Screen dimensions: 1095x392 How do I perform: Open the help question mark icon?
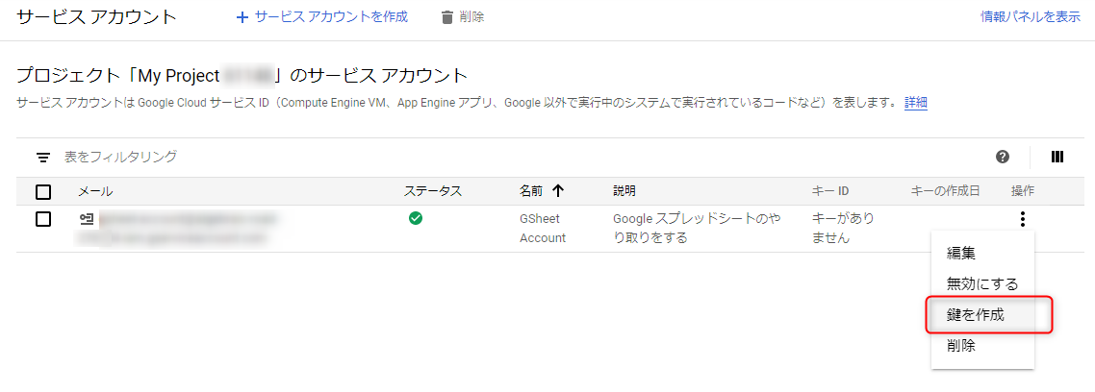click(1003, 157)
